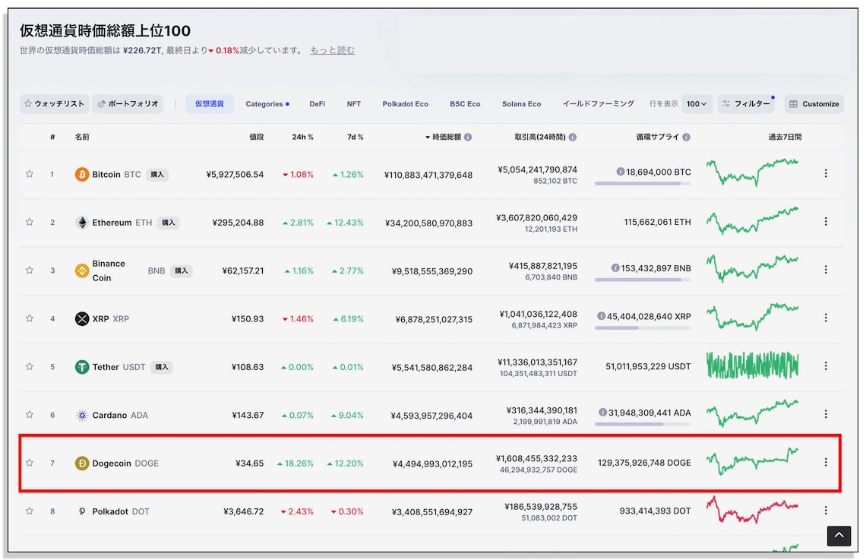Click the Ethereum coin logo

[82, 223]
